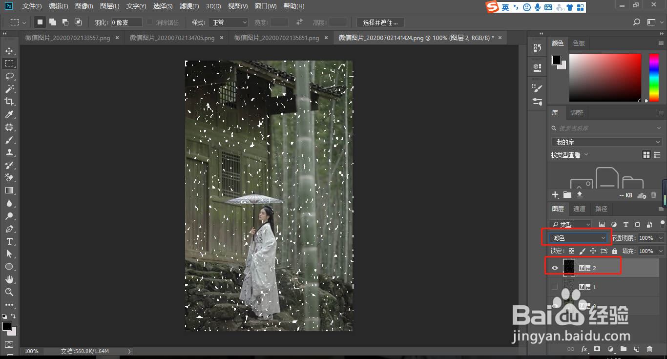
Task: Show the hidden 图层 1 layer
Action: [x=555, y=287]
